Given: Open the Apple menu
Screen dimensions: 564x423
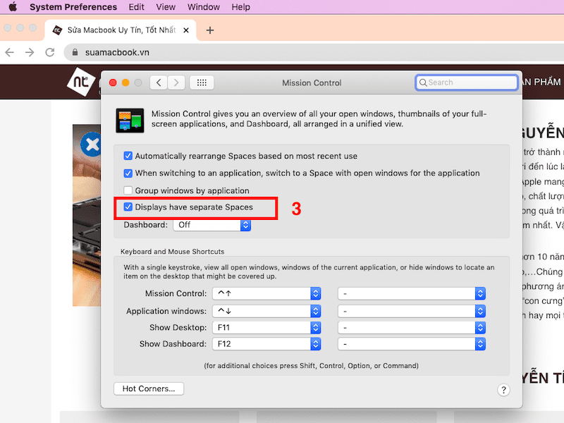Looking at the screenshot, I should (x=12, y=7).
